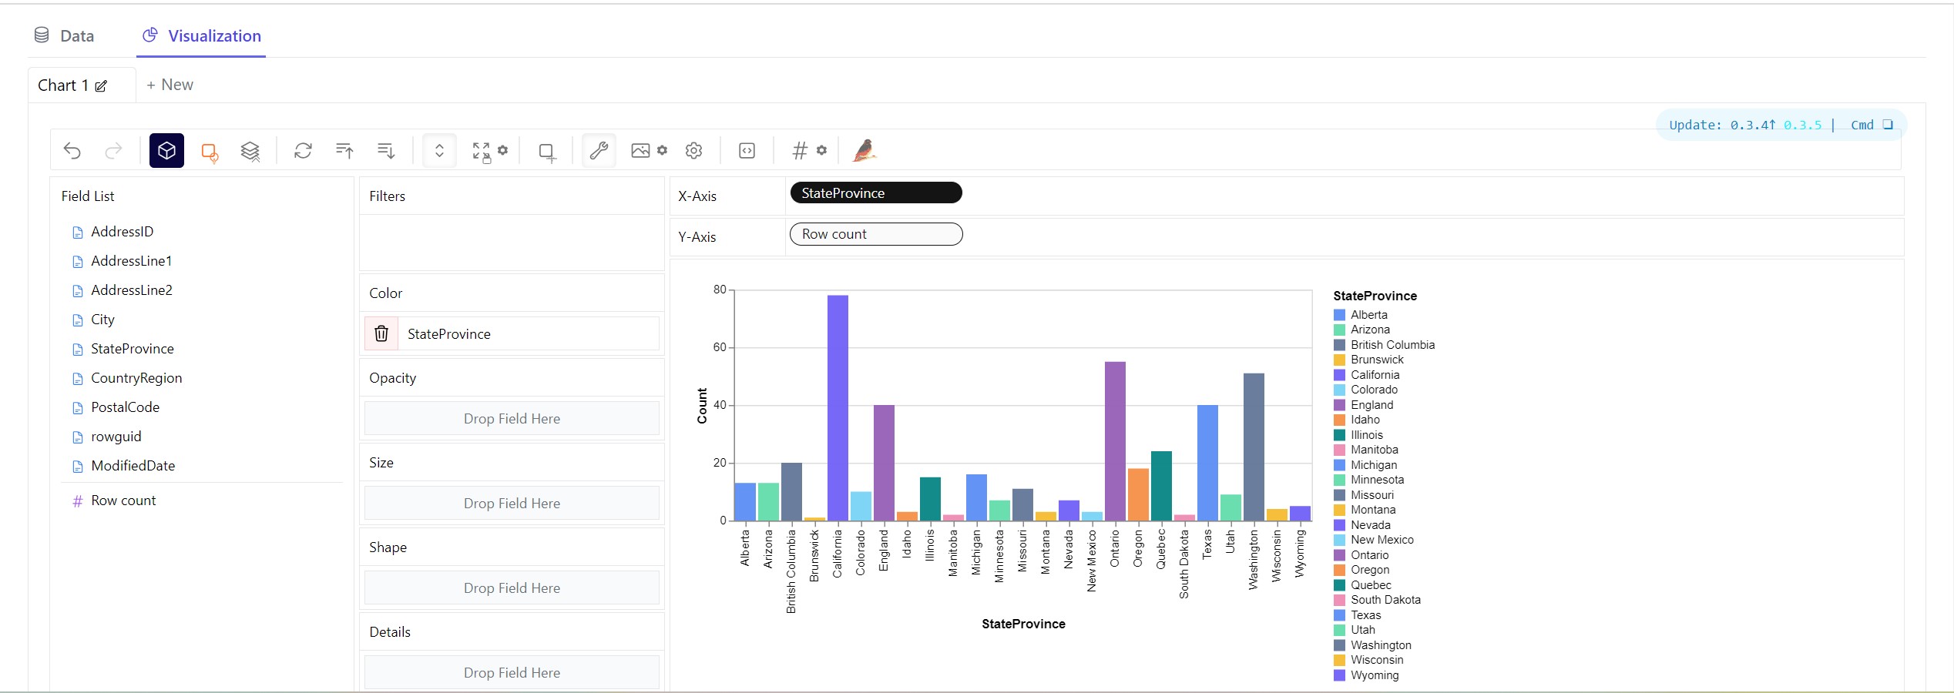Sort in descending order

pyautogui.click(x=386, y=151)
